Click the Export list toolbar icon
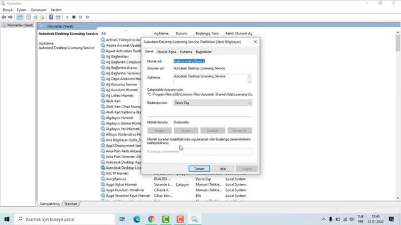The height and width of the screenshot is (225, 401). pyautogui.click(x=42, y=17)
